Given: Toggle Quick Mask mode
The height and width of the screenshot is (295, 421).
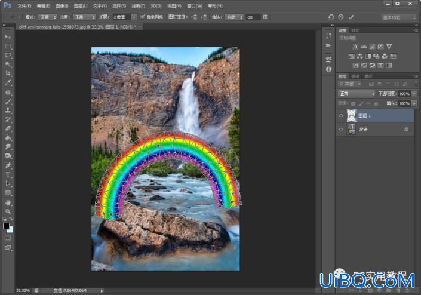Looking at the screenshot, I should pyautogui.click(x=8, y=238).
